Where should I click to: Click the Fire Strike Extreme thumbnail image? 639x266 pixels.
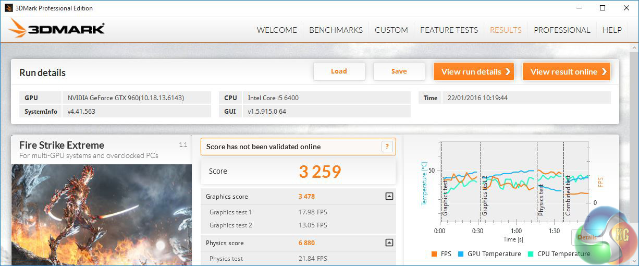tap(102, 215)
